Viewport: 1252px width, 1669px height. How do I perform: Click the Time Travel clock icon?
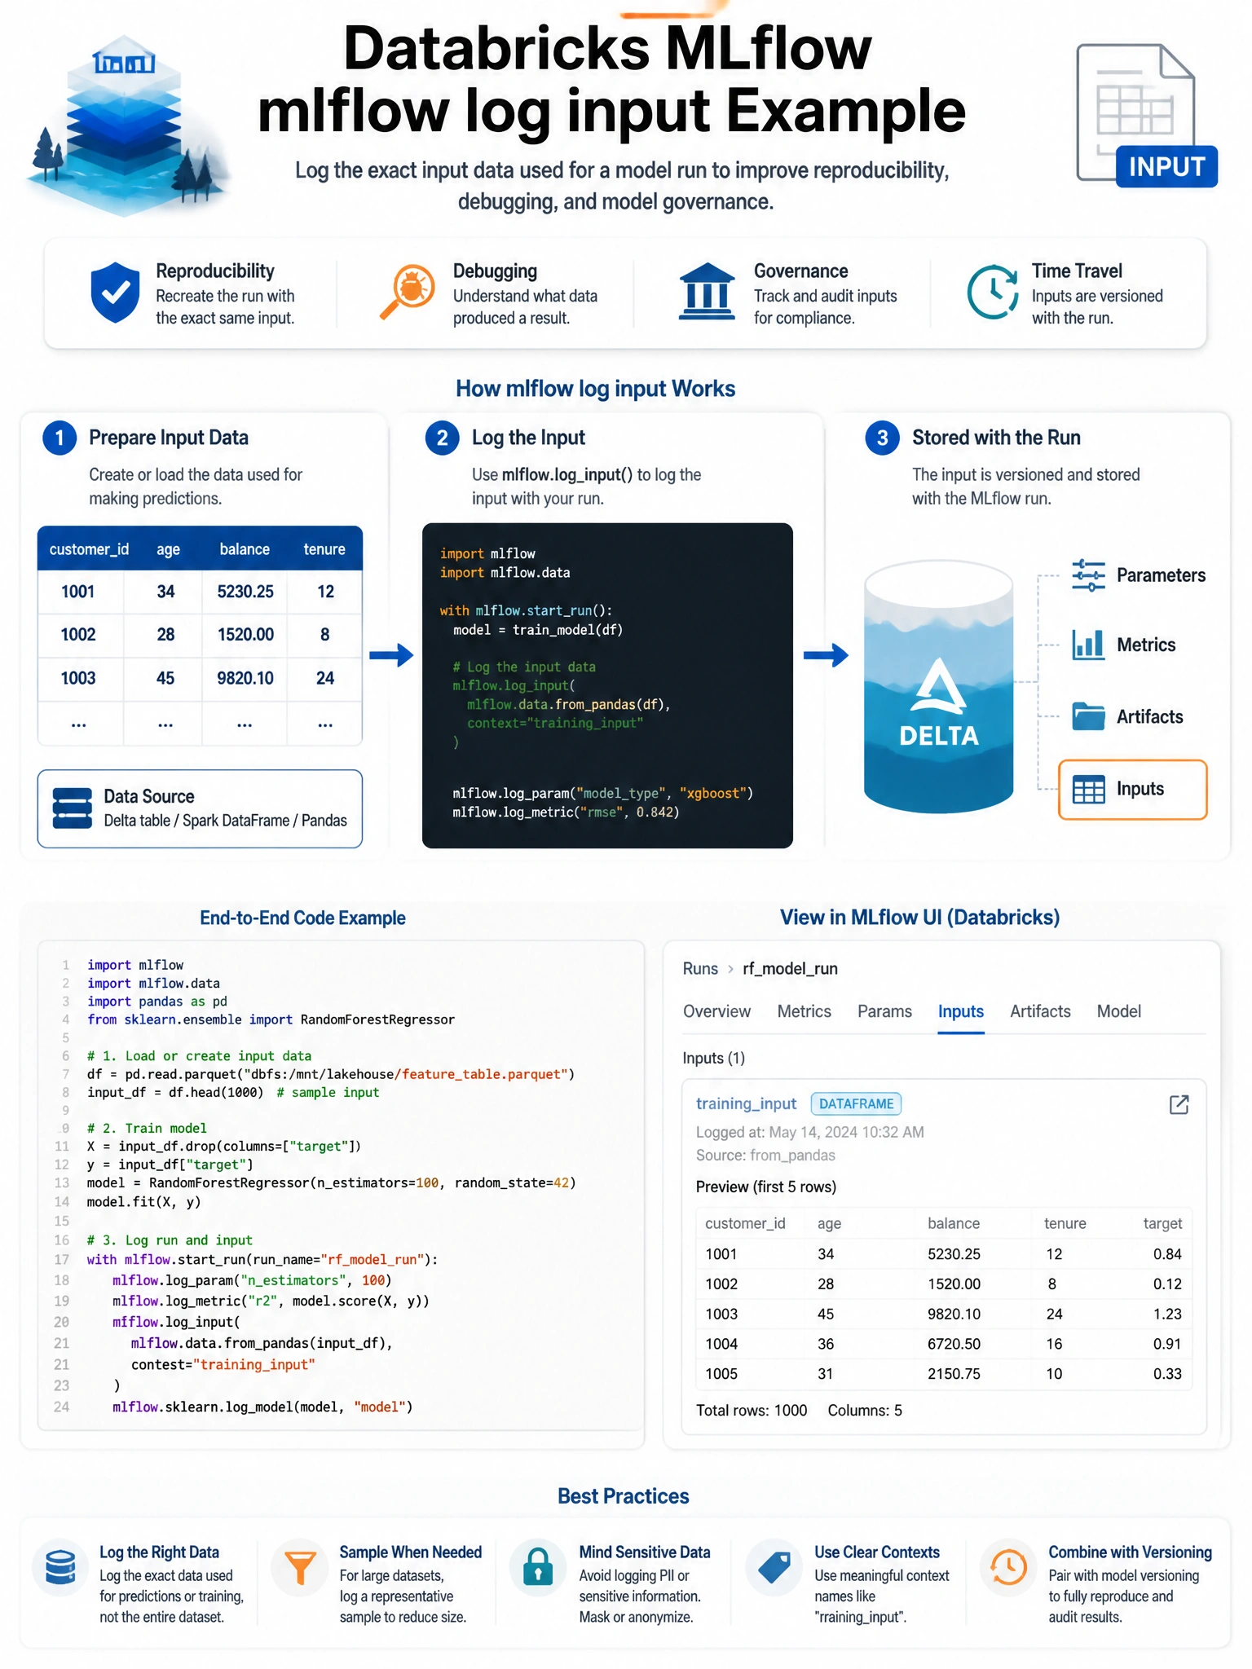click(x=992, y=292)
